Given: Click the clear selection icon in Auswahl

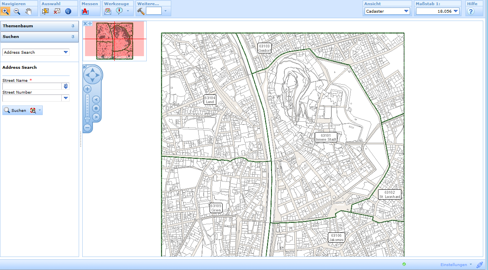Looking at the screenshot, I should tap(57, 11).
